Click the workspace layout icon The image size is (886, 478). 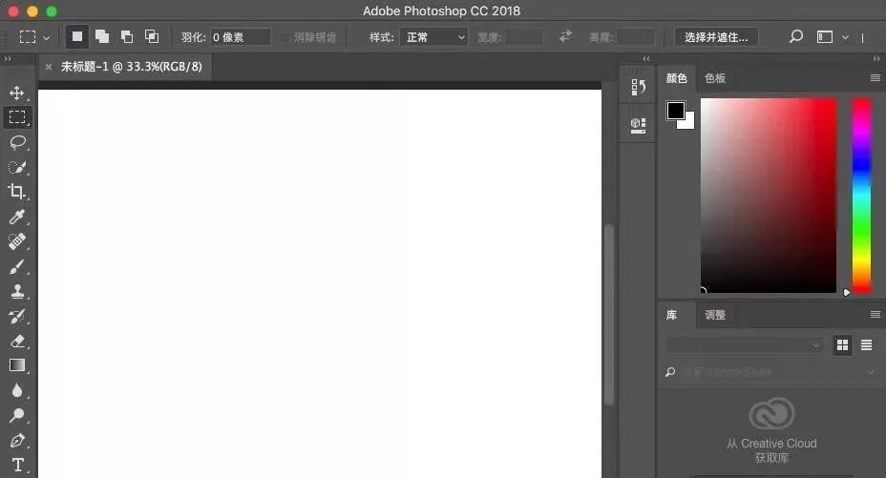tap(825, 37)
